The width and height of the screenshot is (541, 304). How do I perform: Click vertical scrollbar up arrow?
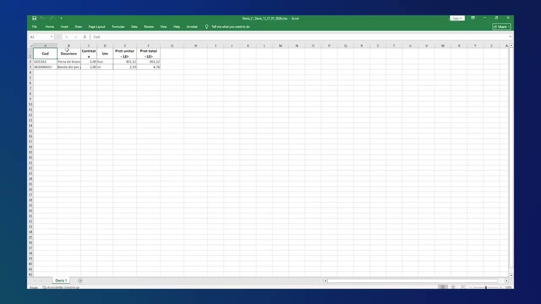click(x=511, y=46)
